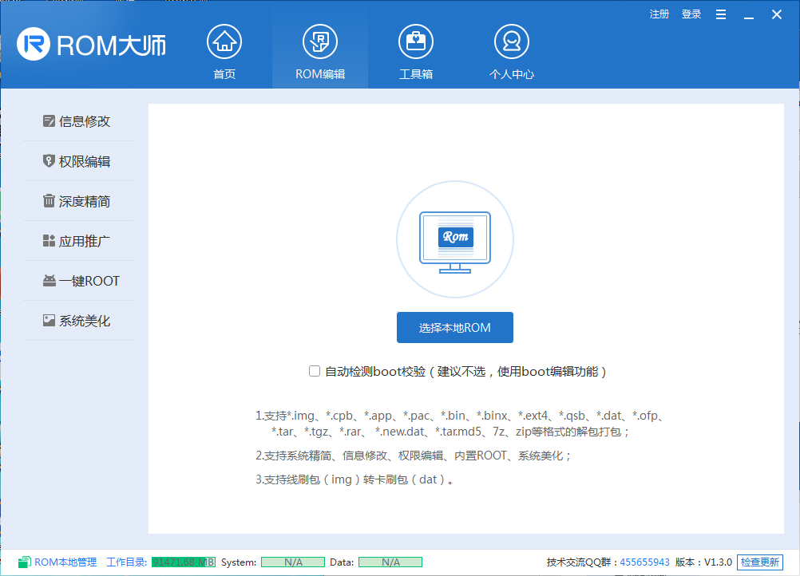Click the 版本：V1.3.0 text
This screenshot has width=800, height=576.
pyautogui.click(x=703, y=562)
